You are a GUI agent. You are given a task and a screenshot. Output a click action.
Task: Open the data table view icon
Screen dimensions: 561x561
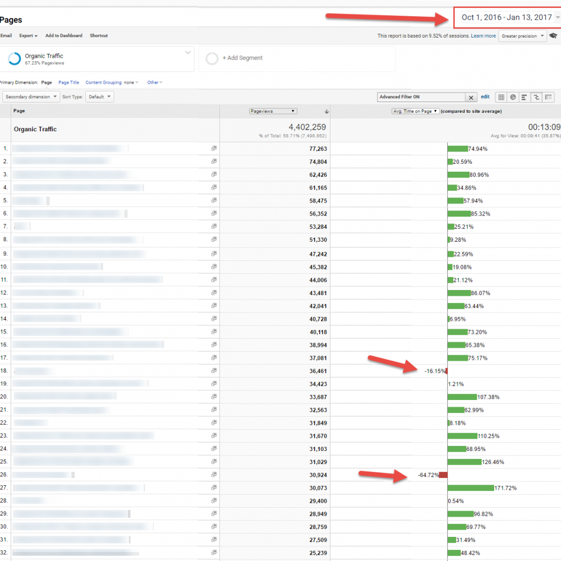coord(501,97)
